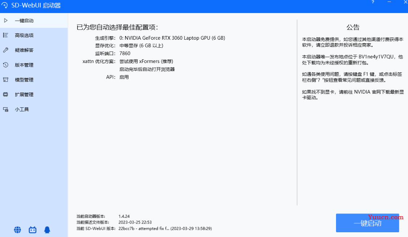Click the announcement line mentioning NVIDIA 官网

click(353, 95)
